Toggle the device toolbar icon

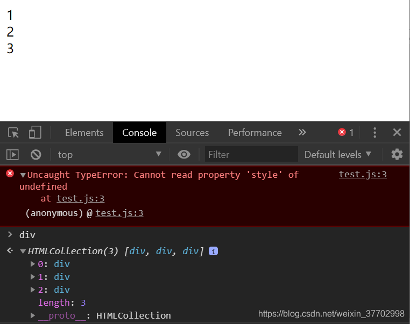(x=35, y=132)
